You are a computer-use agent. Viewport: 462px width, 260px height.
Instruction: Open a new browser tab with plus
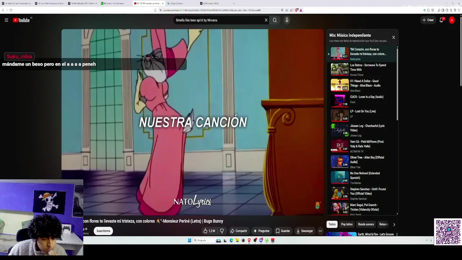tap(234, 3)
